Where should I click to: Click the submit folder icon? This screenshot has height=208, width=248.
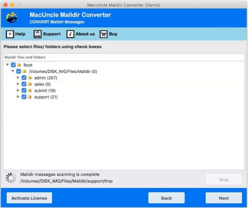[x=30, y=91]
